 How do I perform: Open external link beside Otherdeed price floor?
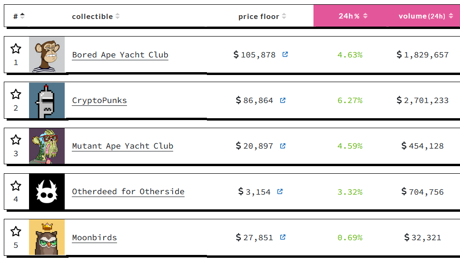click(280, 191)
